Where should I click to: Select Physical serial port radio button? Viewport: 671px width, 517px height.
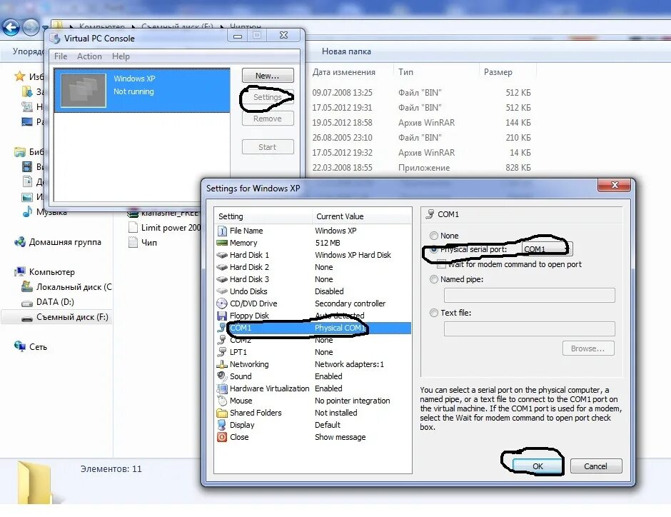coord(434,249)
